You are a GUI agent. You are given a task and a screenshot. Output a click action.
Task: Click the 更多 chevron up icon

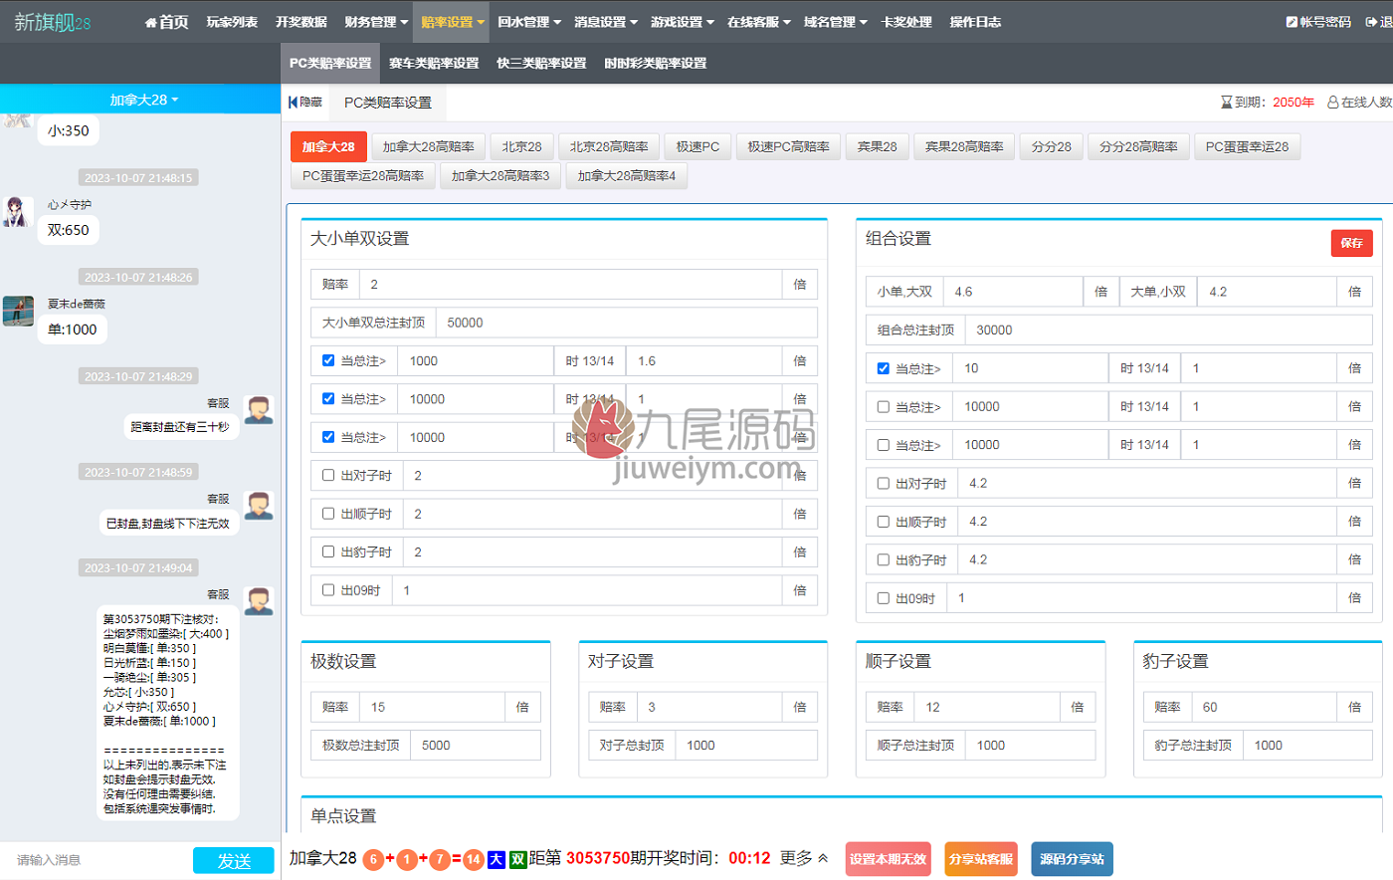tap(823, 858)
